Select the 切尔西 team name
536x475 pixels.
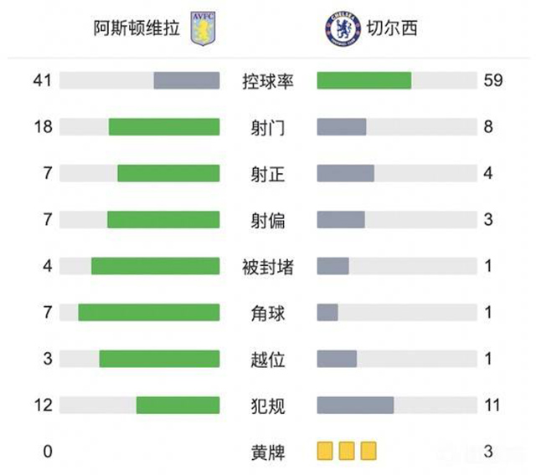pos(389,28)
